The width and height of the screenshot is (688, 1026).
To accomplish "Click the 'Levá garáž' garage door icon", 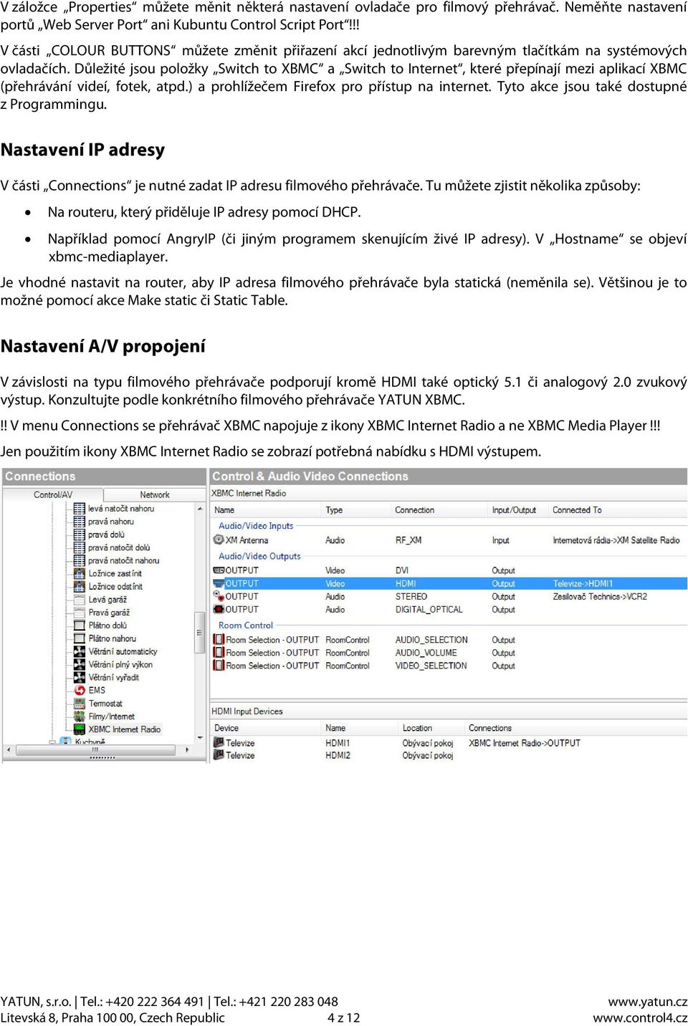I will (x=80, y=599).
